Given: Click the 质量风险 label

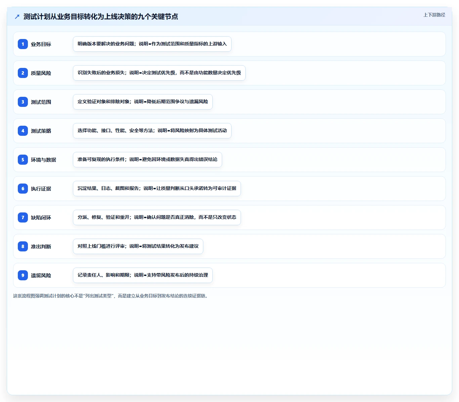Looking at the screenshot, I should pyautogui.click(x=41, y=73).
